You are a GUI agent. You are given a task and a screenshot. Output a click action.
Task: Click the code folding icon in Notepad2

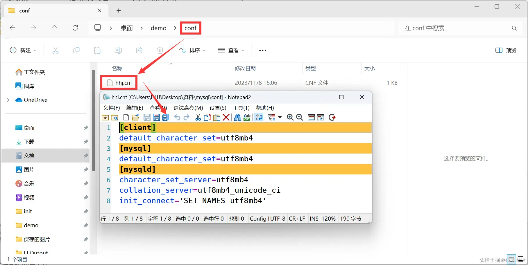(x=271, y=117)
